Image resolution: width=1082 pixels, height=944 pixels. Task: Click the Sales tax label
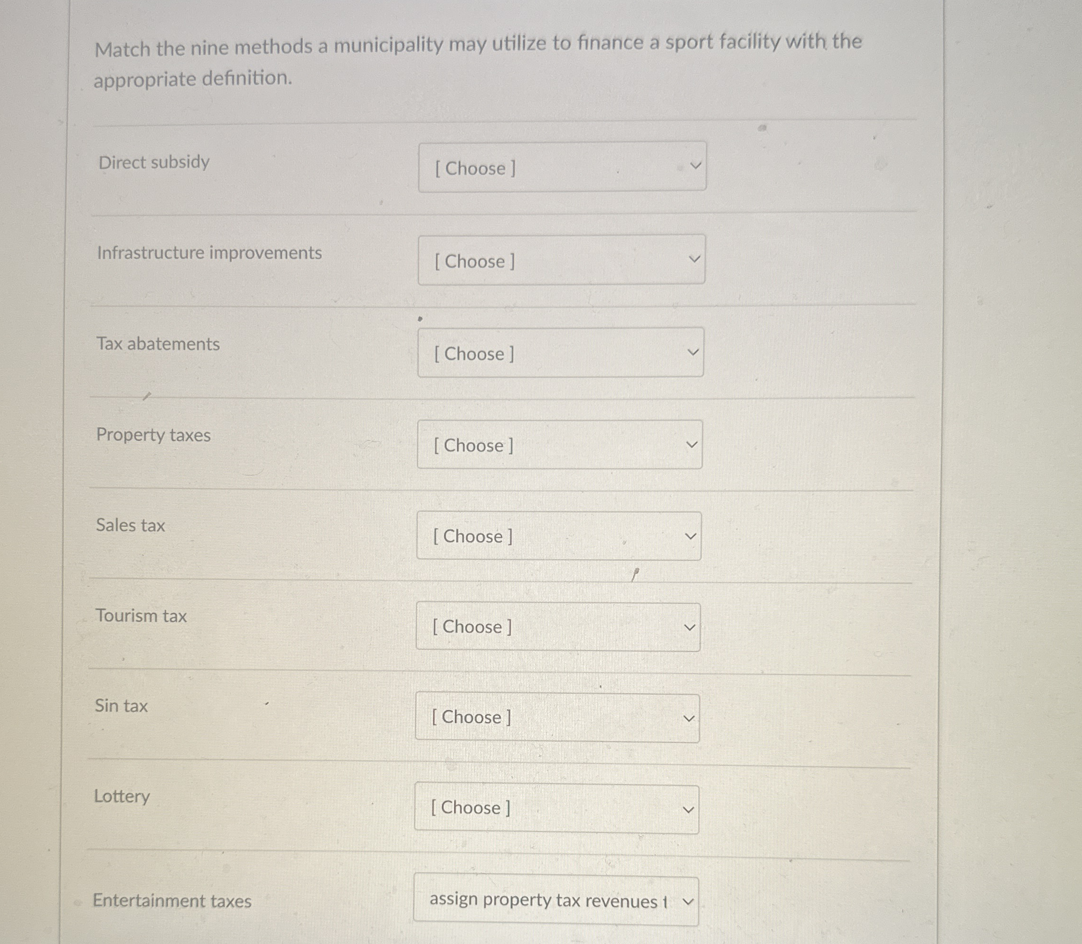click(x=130, y=525)
